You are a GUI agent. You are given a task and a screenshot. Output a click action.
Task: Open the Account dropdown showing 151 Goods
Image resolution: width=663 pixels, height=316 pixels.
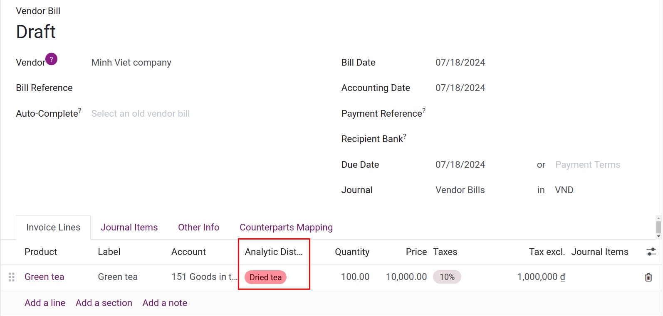(x=203, y=277)
